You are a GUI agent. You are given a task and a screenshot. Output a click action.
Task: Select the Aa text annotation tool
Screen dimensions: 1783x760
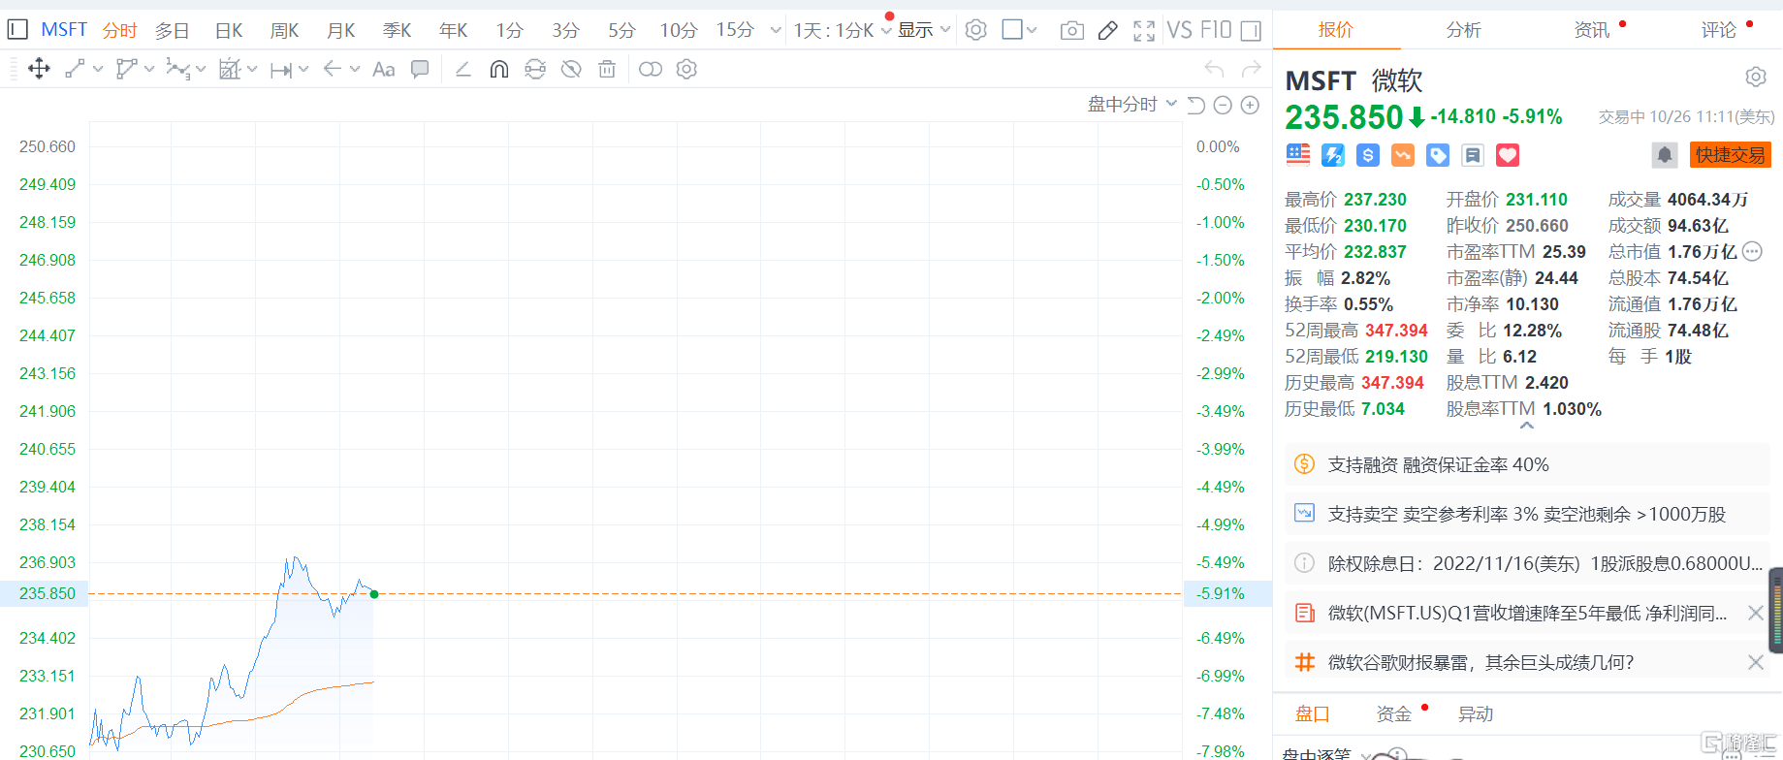(x=384, y=69)
